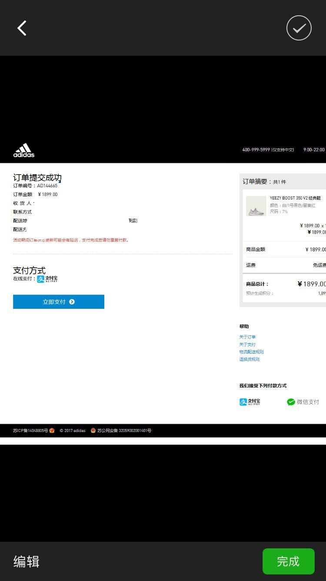The width and height of the screenshot is (326, 581).
Task: Tap the green 完成 done button
Action: pyautogui.click(x=288, y=561)
